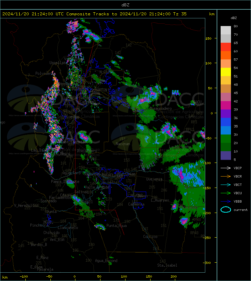The image size is (251, 281).
Task: Click the '200' tick on the horizontal axis
Action: 174,277
